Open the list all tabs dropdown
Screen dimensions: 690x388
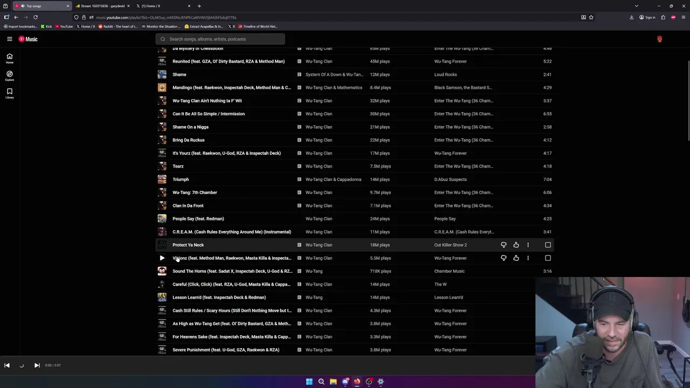[637, 6]
